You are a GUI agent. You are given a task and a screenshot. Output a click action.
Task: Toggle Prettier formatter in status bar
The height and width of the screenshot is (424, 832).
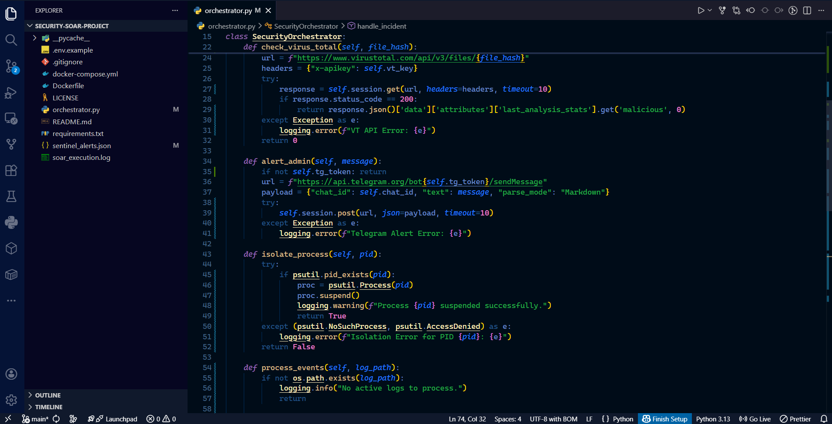point(795,419)
